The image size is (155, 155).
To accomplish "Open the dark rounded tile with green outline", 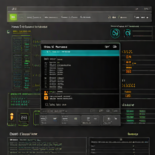I will [24, 117].
